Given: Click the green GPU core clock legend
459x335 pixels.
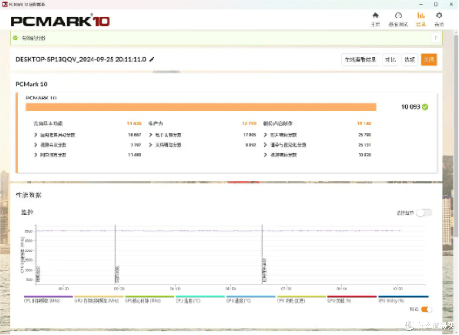Looking at the screenshot, I should 149,299.
